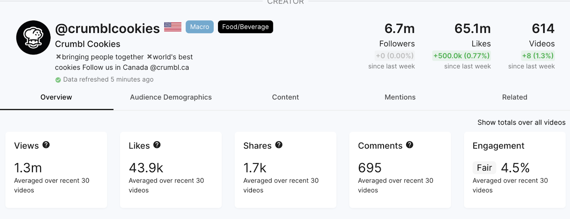Screen dimensions: 570x219
Task: Click the green data refreshed checkmark icon
Action: (x=58, y=80)
